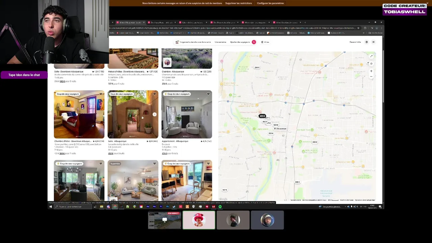Zoom out on the map with minus
This screenshot has height=243, width=432.
click(371, 76)
